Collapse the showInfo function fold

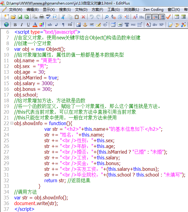tap(12, 123)
